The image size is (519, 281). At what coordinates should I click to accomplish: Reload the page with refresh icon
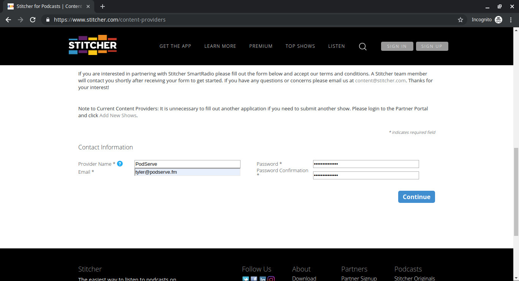click(33, 20)
